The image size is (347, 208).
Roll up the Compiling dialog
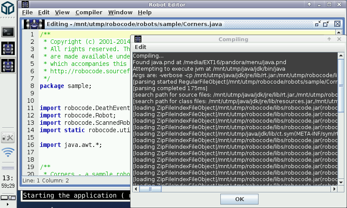pos(329,39)
